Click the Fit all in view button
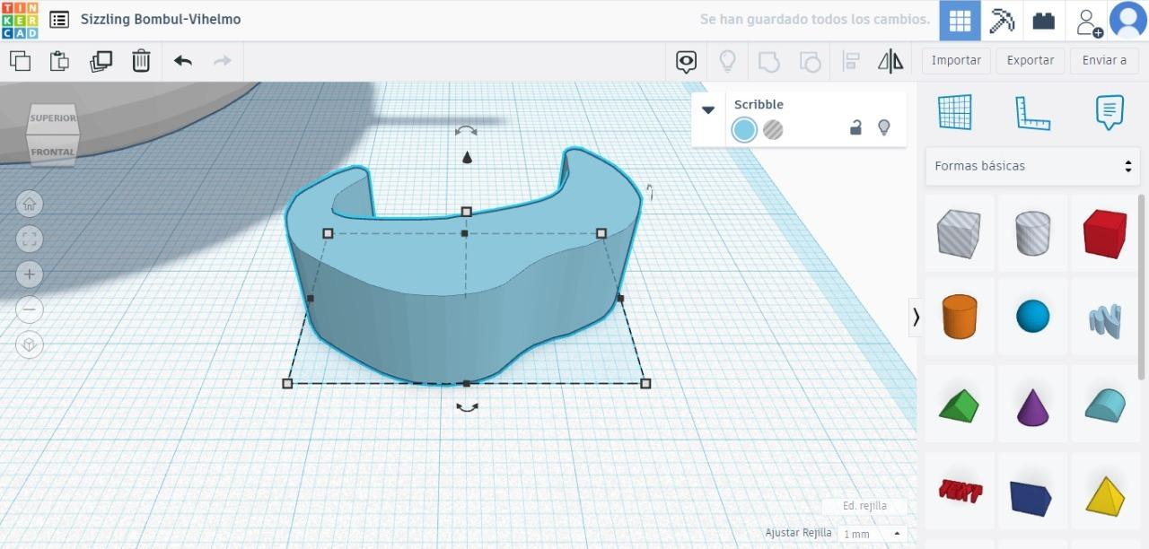This screenshot has height=549, width=1149. click(x=30, y=239)
